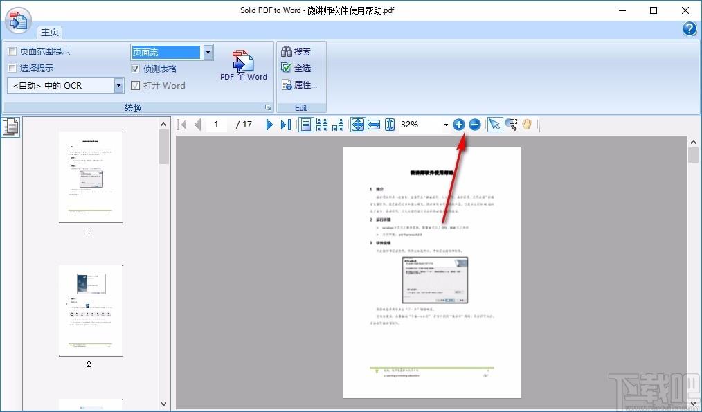The image size is (702, 412).
Task: Select page 2 thumbnail
Action: pos(91,310)
